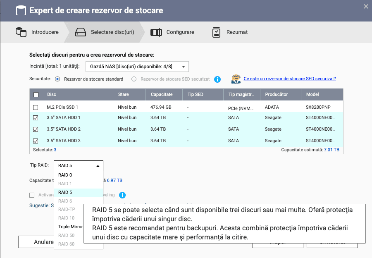Check the M.2 PCIe SSD 1 checkbox

click(x=36, y=107)
